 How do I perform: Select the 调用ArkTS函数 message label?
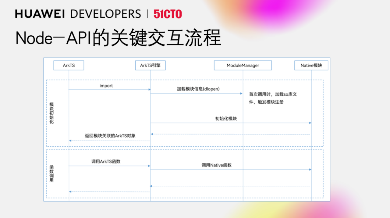click(x=106, y=161)
